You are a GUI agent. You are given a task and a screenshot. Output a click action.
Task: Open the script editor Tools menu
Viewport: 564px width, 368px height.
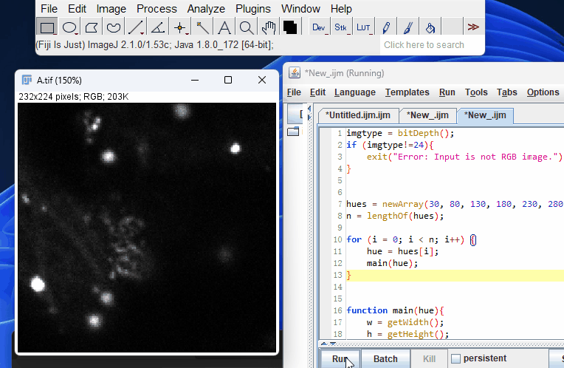tap(476, 92)
